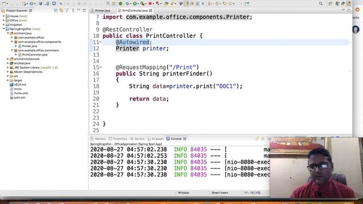The image size is (363, 204).
Task: Collapse the SpringSingleTon project
Action: [3, 29]
